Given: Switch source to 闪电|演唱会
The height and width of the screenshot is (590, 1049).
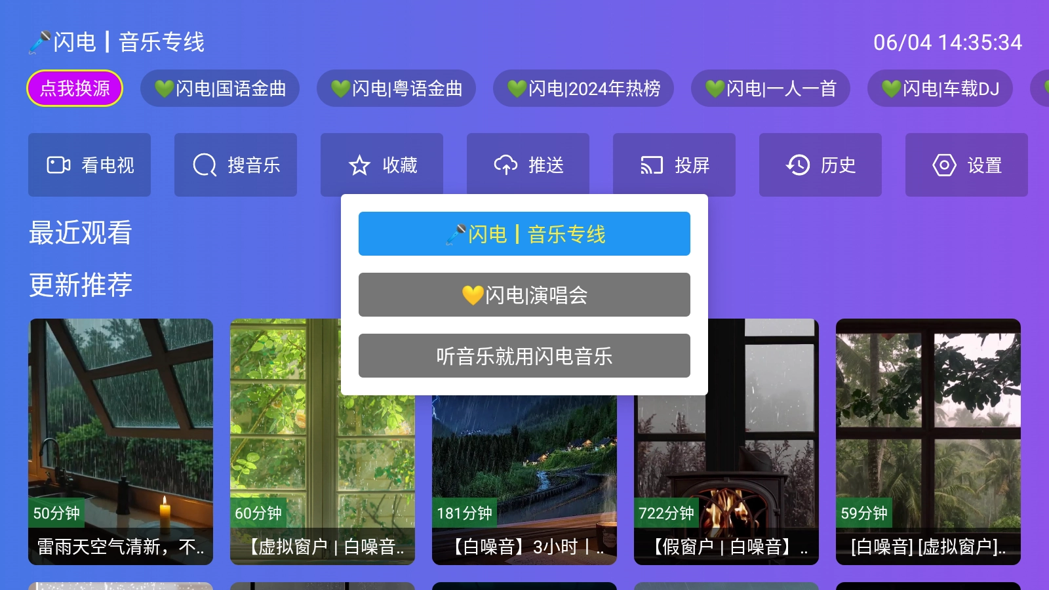Looking at the screenshot, I should tap(524, 295).
